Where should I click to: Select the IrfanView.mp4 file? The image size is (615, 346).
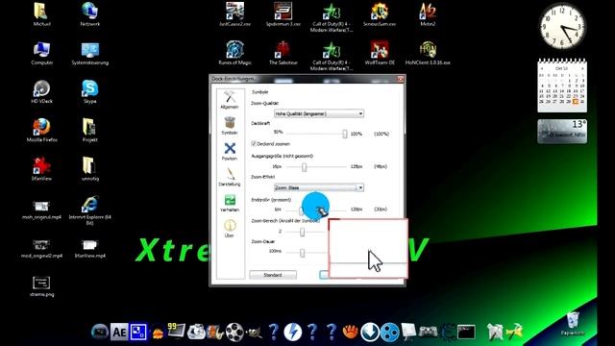coord(89,248)
